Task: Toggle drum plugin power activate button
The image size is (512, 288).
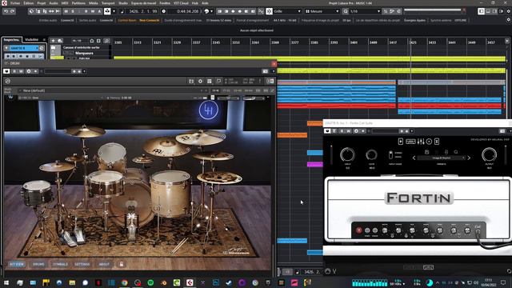Action: pyautogui.click(x=6, y=71)
